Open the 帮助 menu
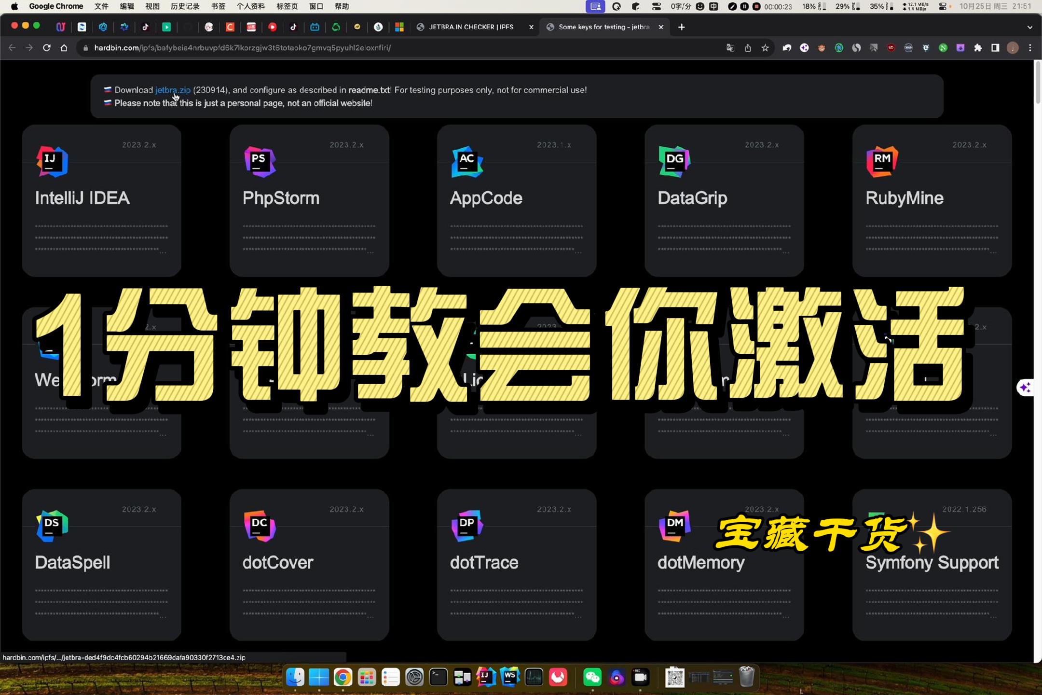This screenshot has width=1042, height=695. pyautogui.click(x=342, y=6)
